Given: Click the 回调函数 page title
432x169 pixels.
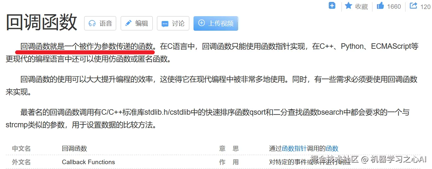Looking at the screenshot, I should pos(42,23).
